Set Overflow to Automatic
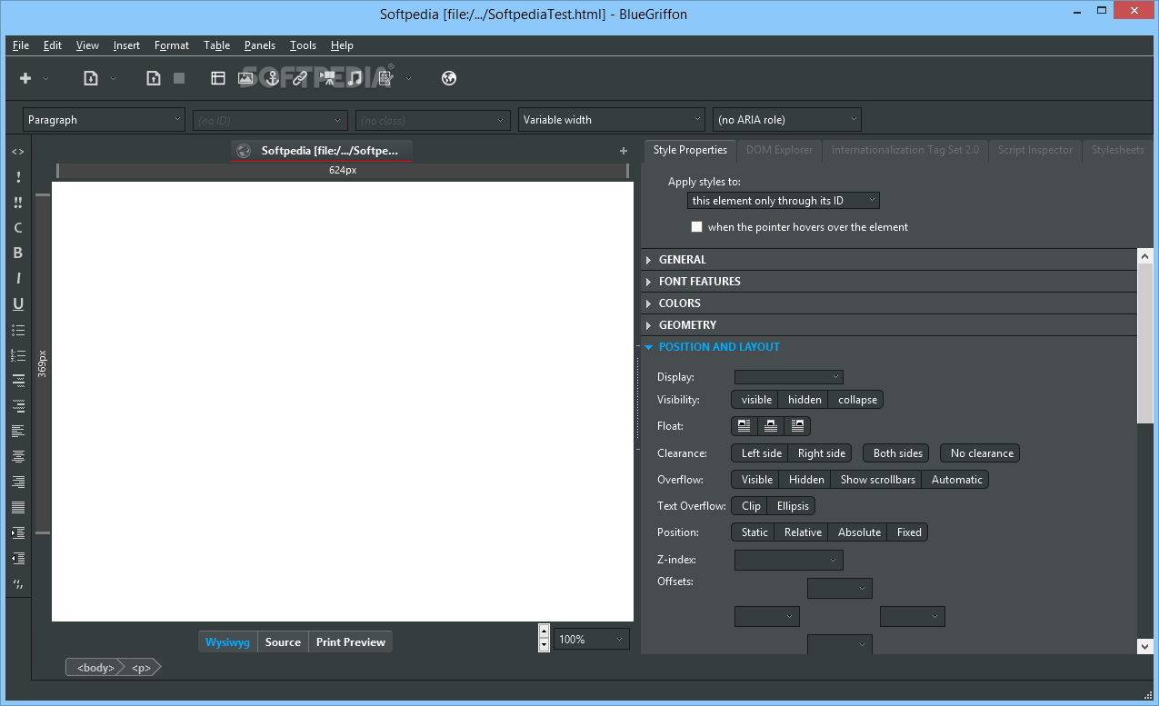1159x706 pixels. [956, 480]
